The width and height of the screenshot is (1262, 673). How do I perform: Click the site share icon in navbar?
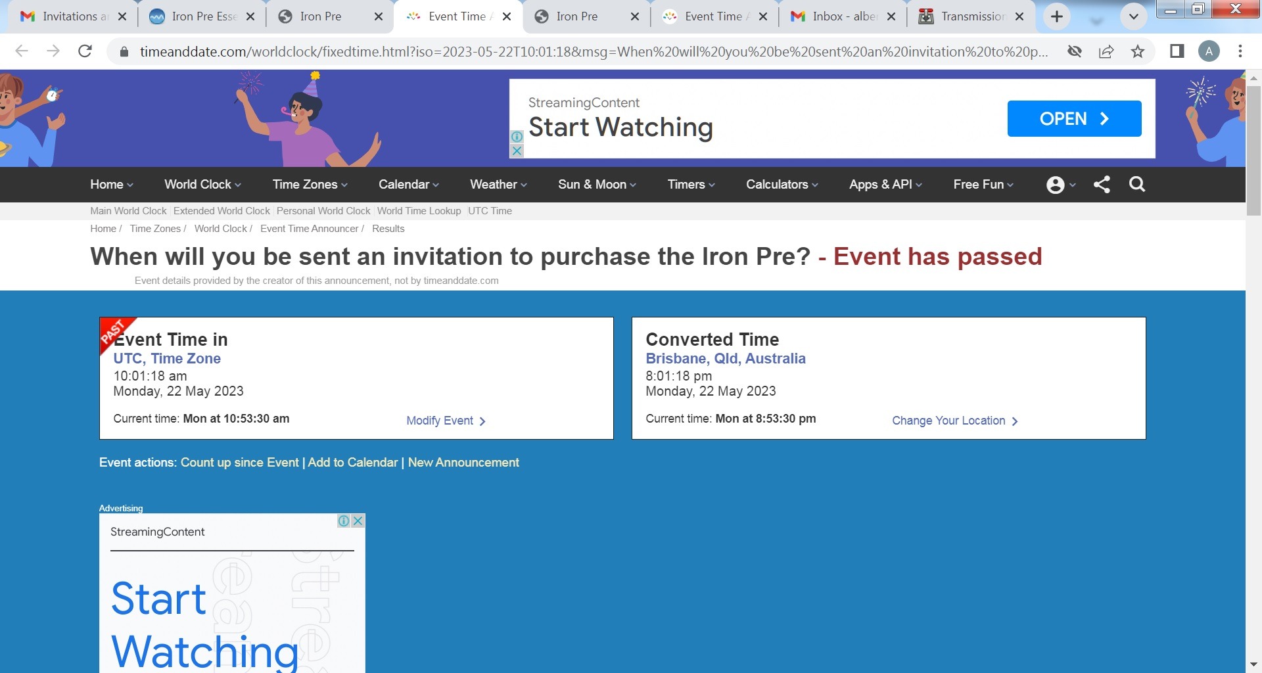coord(1102,185)
